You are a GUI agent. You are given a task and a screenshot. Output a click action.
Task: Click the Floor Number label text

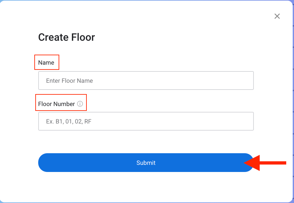click(x=56, y=104)
